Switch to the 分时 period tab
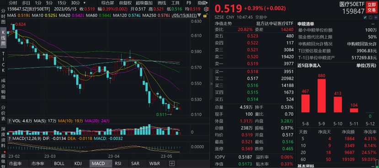Image resolution: width=379 pixels, height=168 pixels. click(12, 3)
